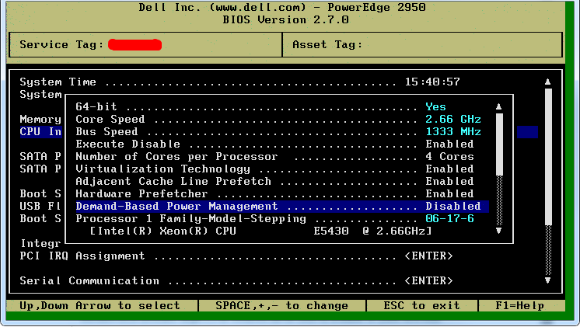580x327 pixels.
Task: Select the USB Fl entry in main list
Action: [40, 206]
